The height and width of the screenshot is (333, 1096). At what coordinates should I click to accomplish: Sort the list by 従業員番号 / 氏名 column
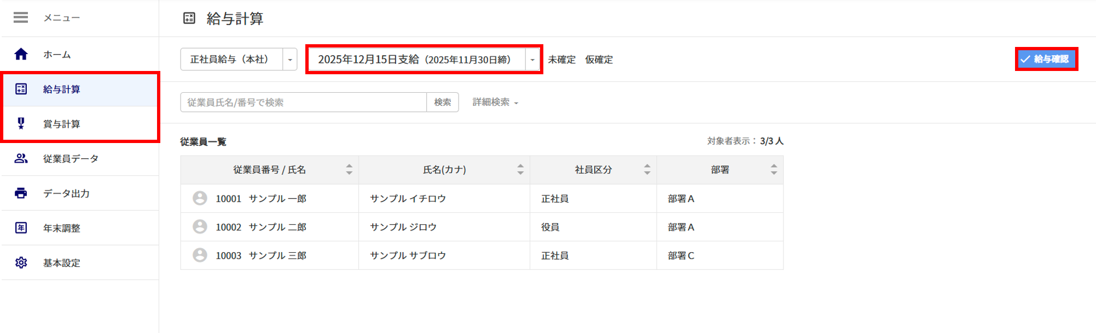[x=349, y=170]
